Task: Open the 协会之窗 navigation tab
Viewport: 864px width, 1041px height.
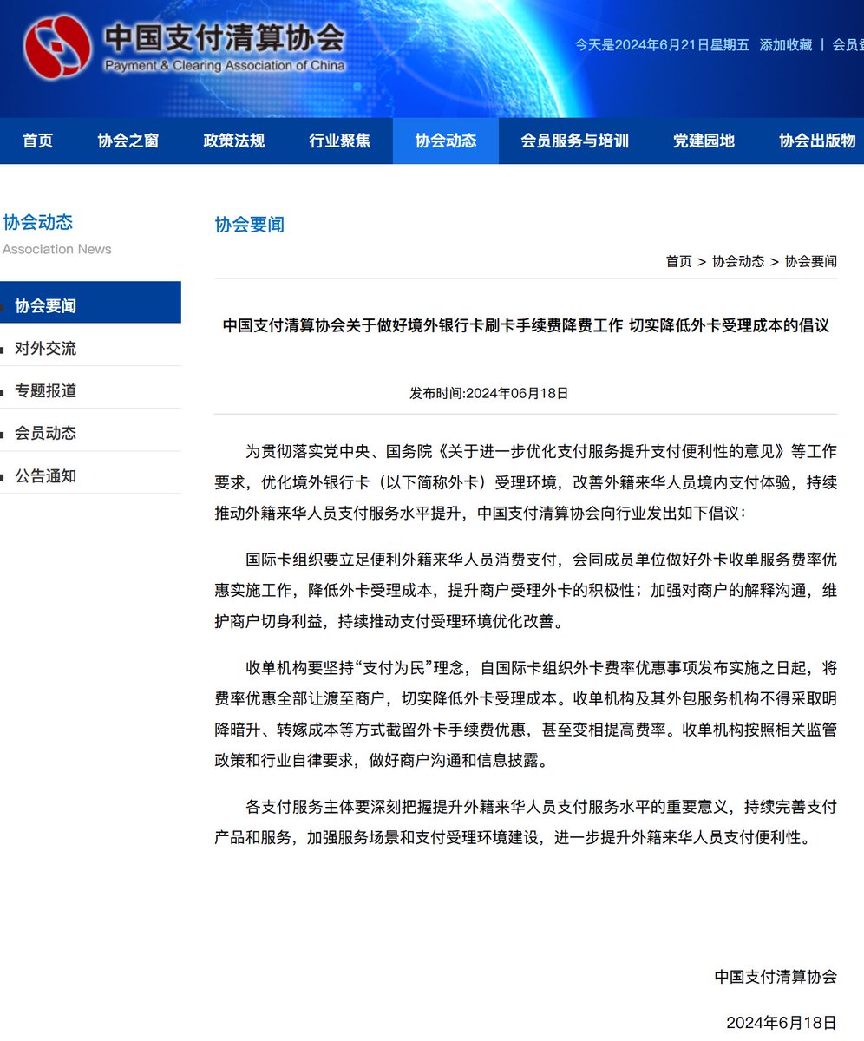Action: [x=128, y=141]
